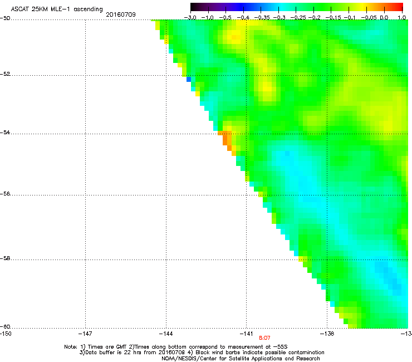Click the red time label 8:07
The width and height of the screenshot is (412, 362).
click(x=264, y=338)
